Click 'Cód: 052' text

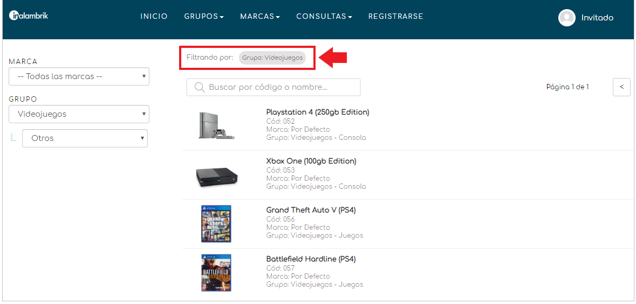pyautogui.click(x=281, y=122)
